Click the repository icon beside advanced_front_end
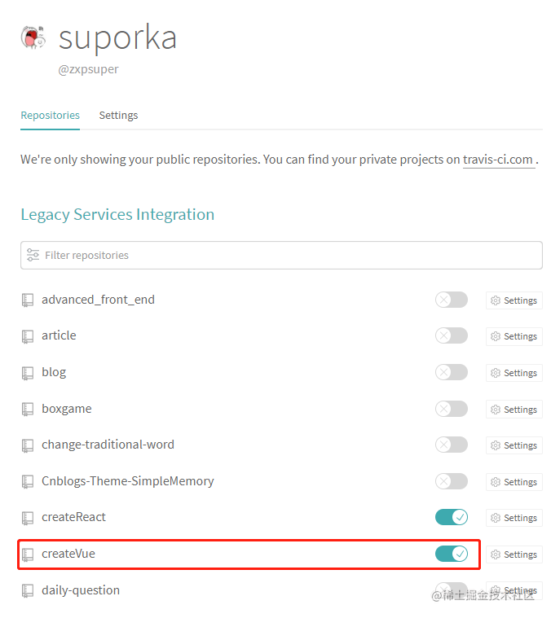Image resolution: width=551 pixels, height=618 pixels. click(27, 300)
